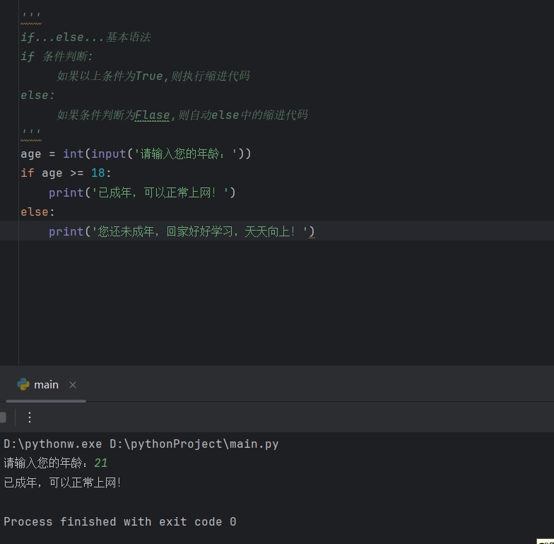Click the line "age = int(input('请输入您的年龄：'))"
The width and height of the screenshot is (554, 544).
tap(136, 154)
